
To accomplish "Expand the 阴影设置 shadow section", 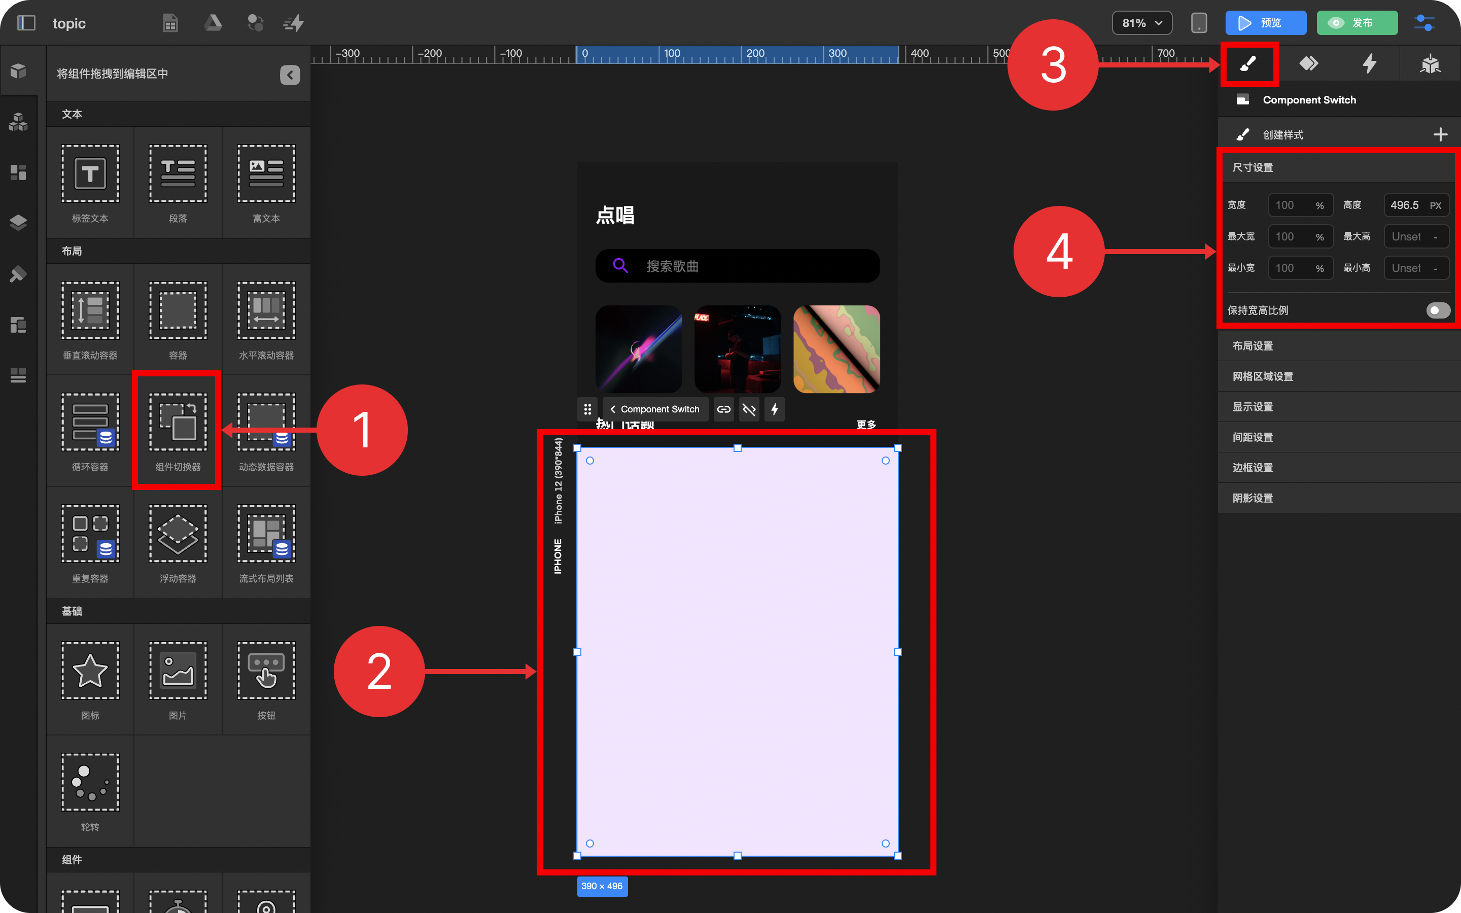I will (1338, 498).
